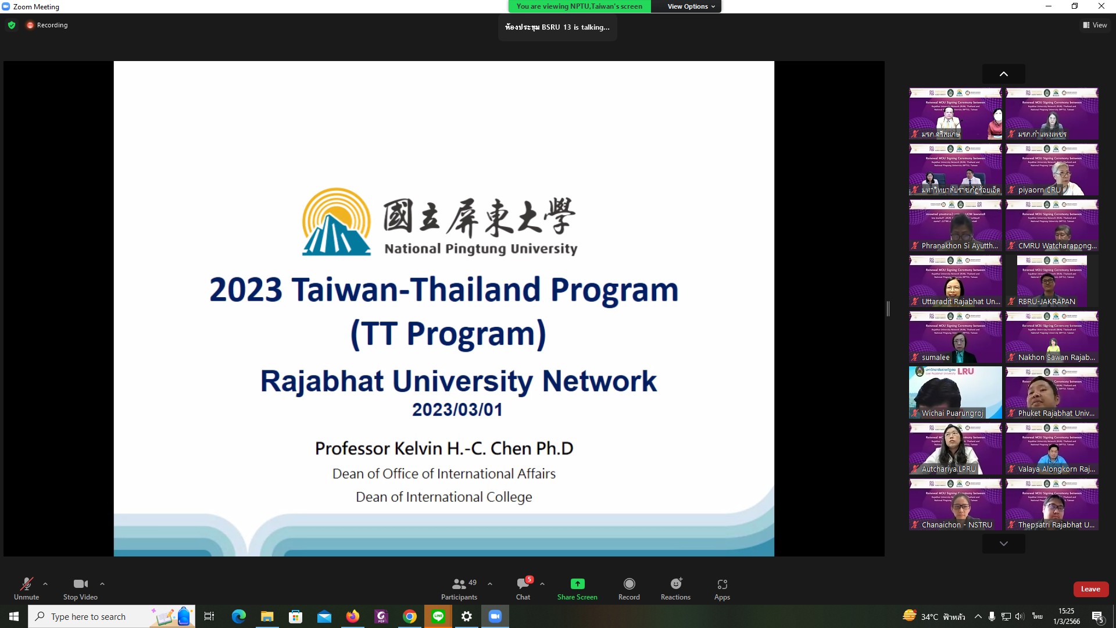The height and width of the screenshot is (628, 1116).
Task: Click the green Share Screen icon
Action: 577,584
